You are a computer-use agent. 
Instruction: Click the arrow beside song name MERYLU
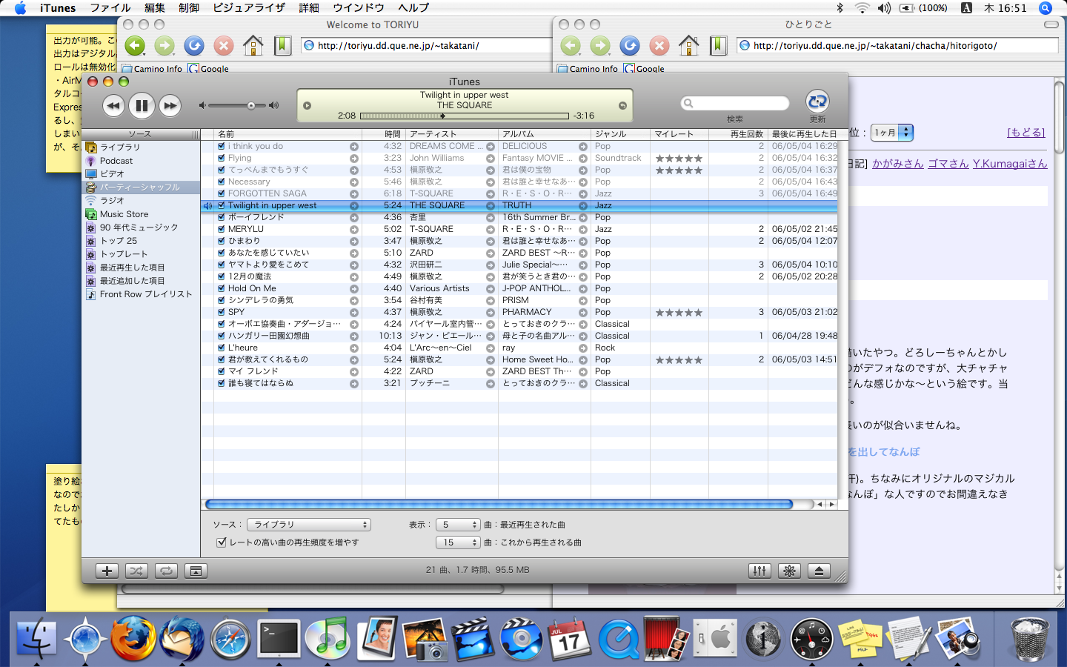(354, 230)
